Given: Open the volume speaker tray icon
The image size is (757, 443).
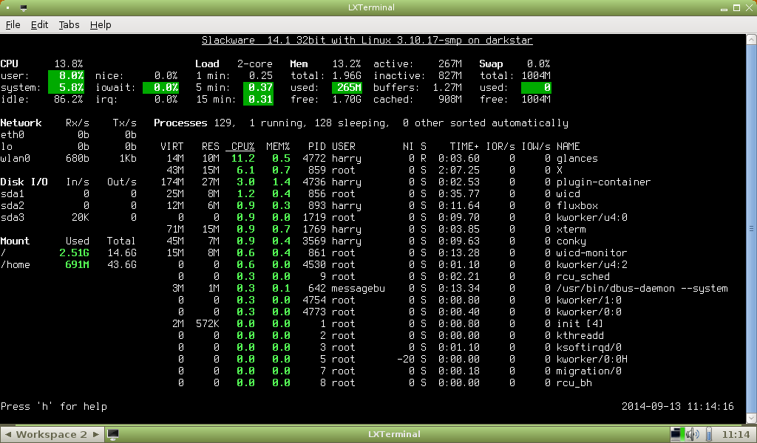Looking at the screenshot, I should click(x=692, y=434).
